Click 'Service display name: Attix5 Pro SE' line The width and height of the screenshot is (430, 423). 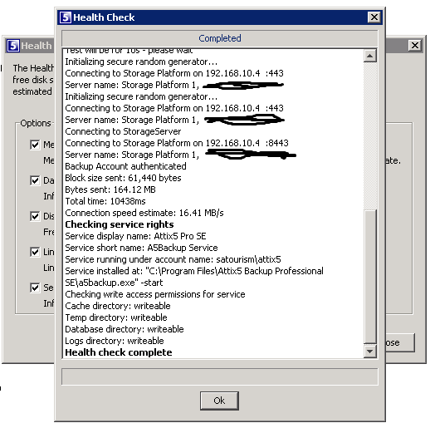[135, 236]
